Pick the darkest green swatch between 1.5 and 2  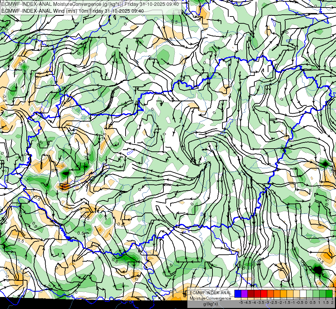click(x=329, y=294)
